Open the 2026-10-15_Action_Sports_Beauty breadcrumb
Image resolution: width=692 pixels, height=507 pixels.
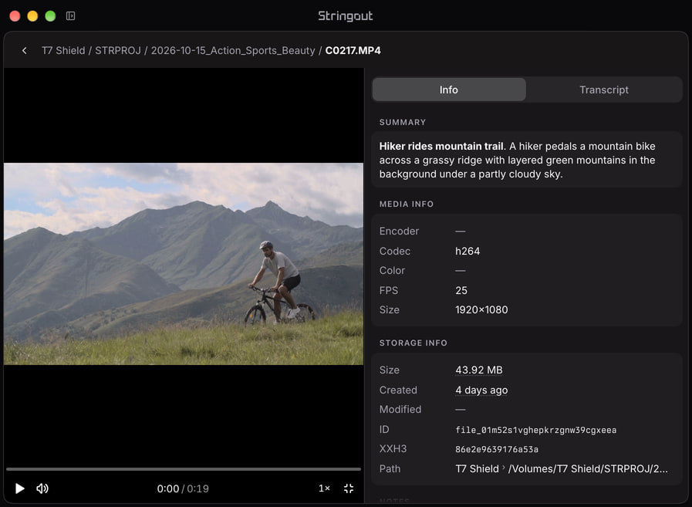click(x=233, y=51)
